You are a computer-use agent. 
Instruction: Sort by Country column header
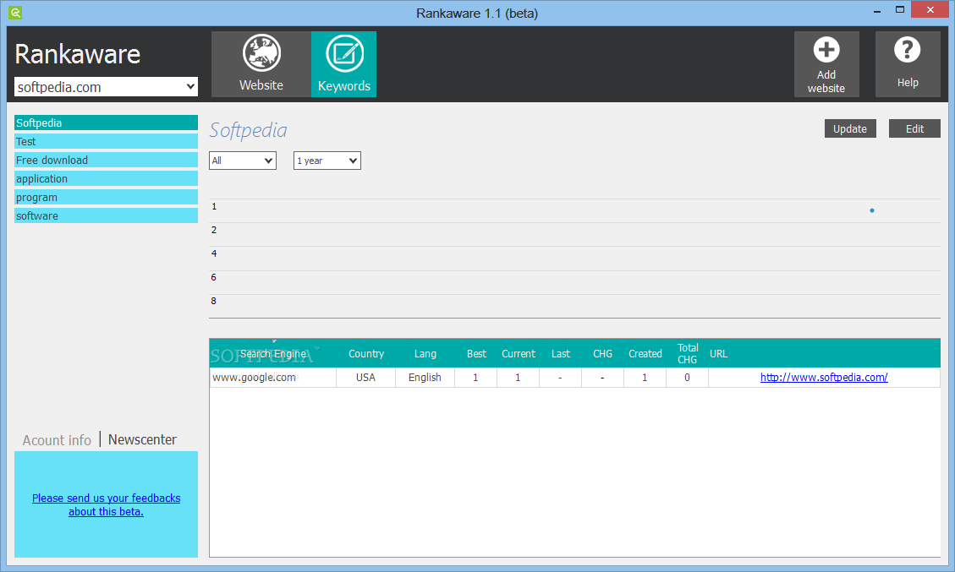(x=366, y=353)
